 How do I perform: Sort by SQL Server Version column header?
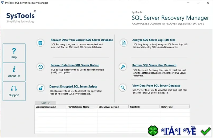113,107
